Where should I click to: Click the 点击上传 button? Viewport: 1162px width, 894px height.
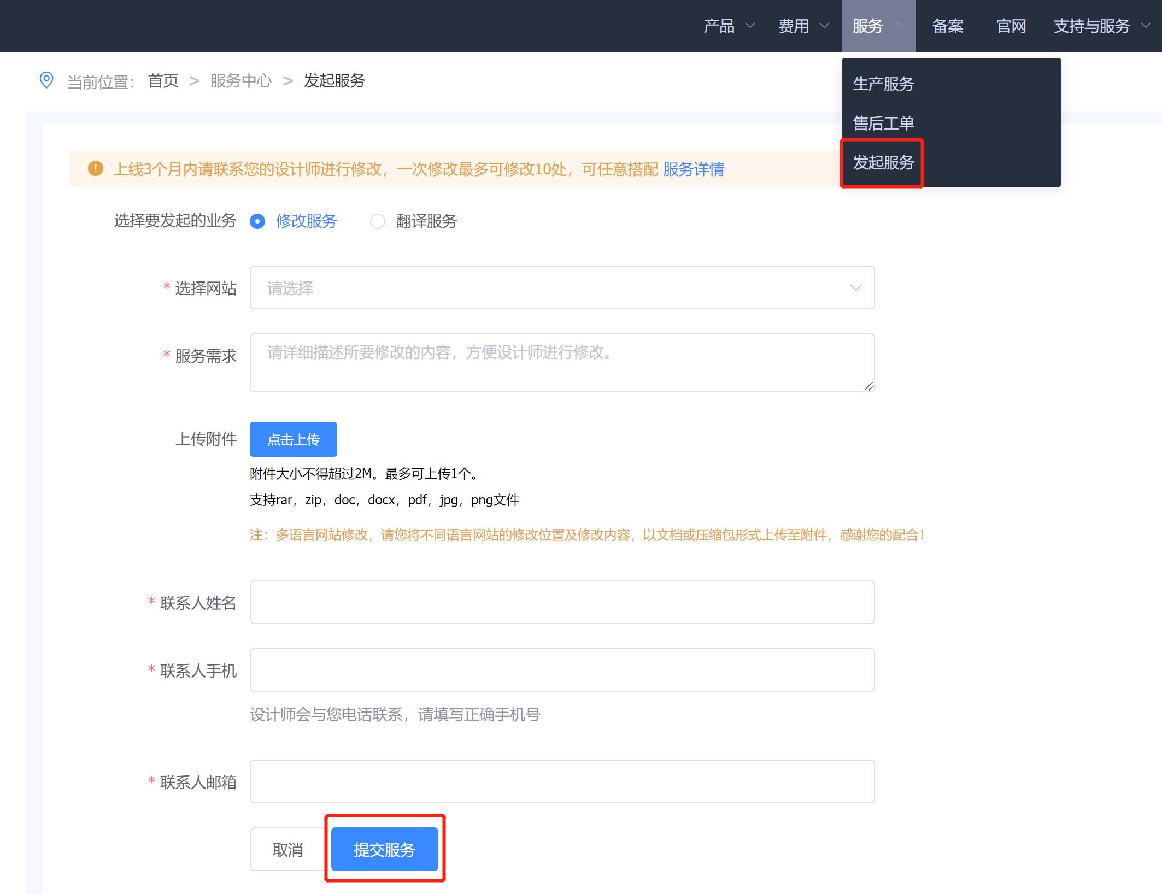(x=294, y=439)
